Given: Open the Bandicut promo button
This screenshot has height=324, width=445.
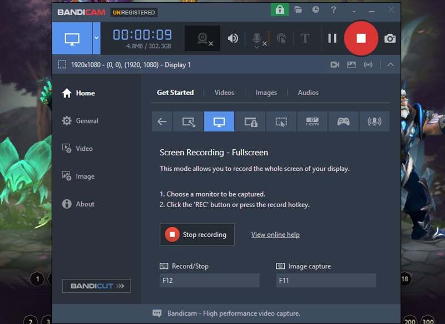Looking at the screenshot, I should [x=96, y=286].
